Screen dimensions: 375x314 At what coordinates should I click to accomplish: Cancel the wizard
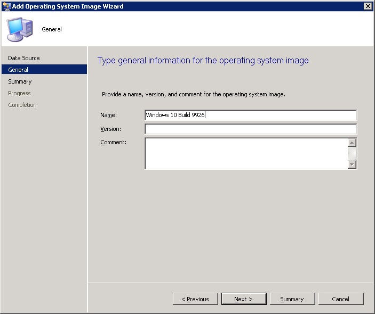pyautogui.click(x=340, y=299)
